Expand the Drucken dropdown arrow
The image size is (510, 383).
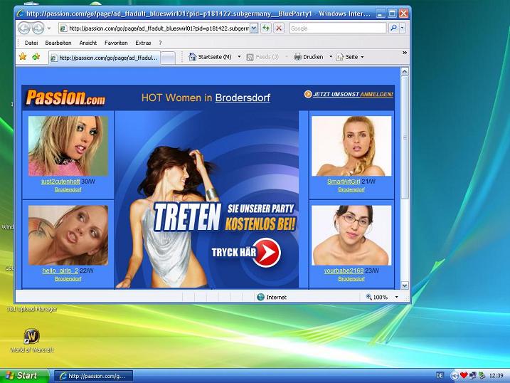pyautogui.click(x=331, y=57)
